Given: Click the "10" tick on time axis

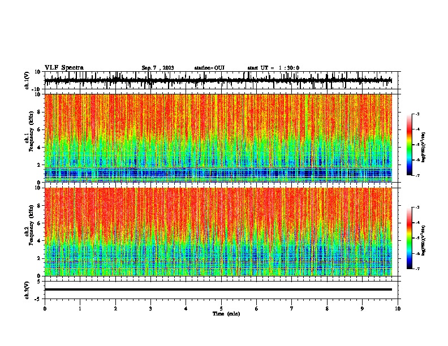Looking at the screenshot, I should (398, 308).
